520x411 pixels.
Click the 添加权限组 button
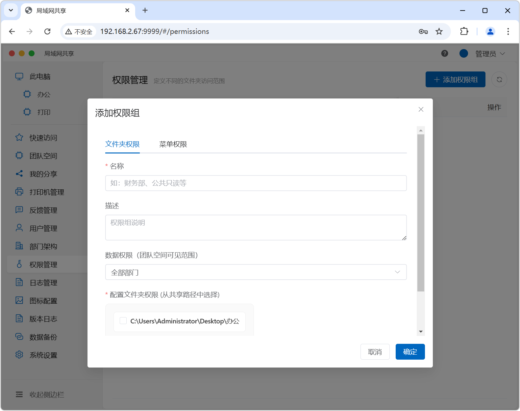[x=456, y=79]
